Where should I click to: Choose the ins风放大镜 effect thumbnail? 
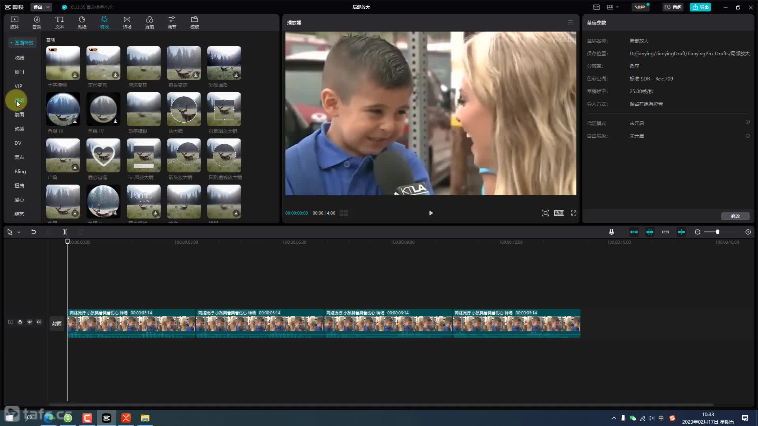click(x=144, y=155)
